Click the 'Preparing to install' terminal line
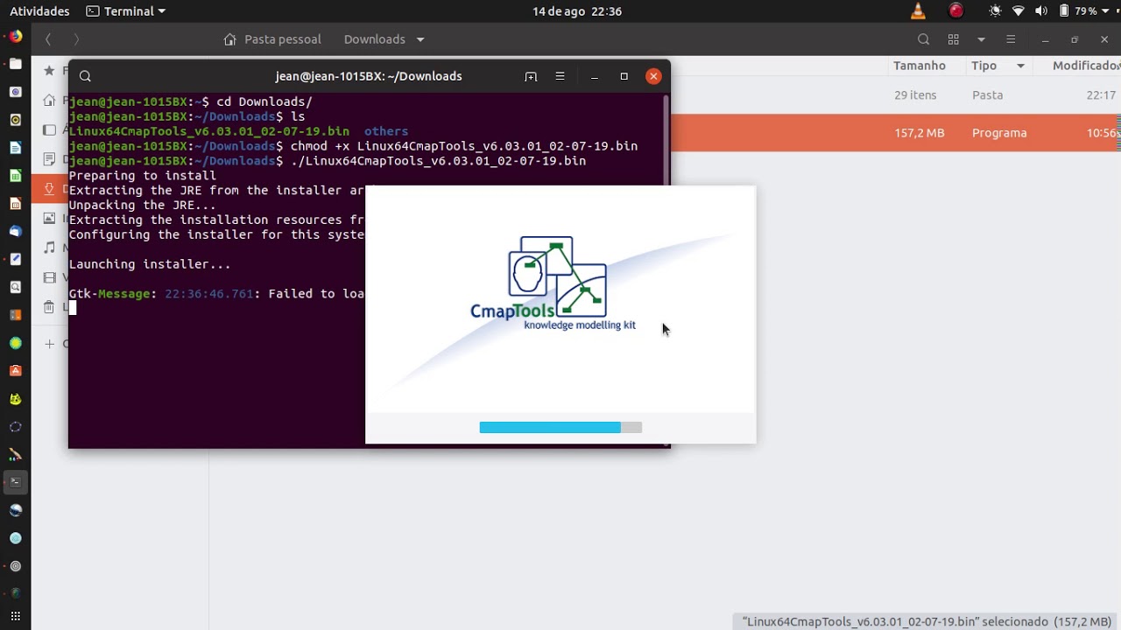Screen dimensions: 1121x630 coord(143,176)
